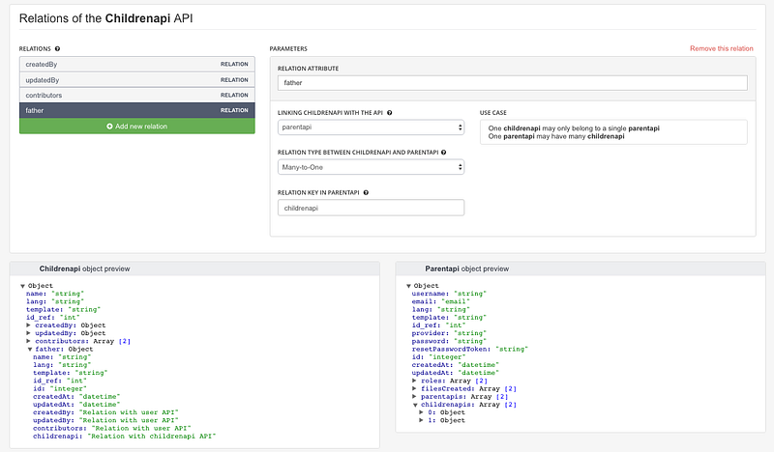This screenshot has height=452, width=774.
Task: Collapse root Object in Childrenapi preview
Action: click(22, 286)
